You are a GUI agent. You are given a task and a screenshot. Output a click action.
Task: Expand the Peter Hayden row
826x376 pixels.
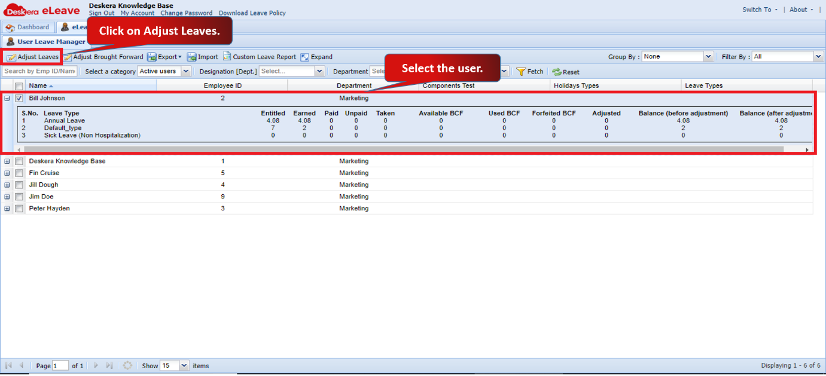coord(7,209)
